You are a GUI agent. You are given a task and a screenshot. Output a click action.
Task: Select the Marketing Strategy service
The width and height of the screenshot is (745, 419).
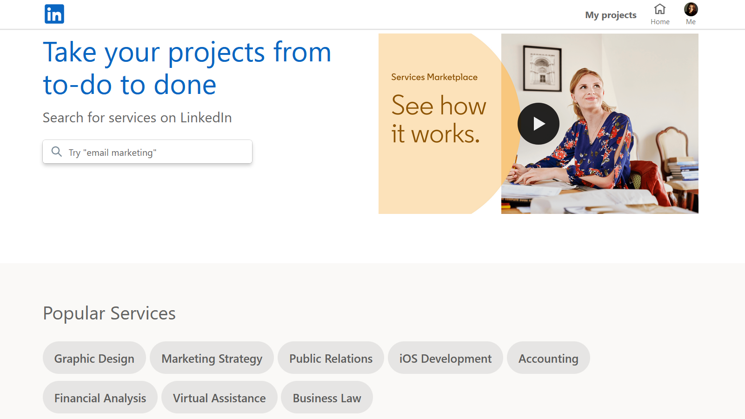point(212,358)
